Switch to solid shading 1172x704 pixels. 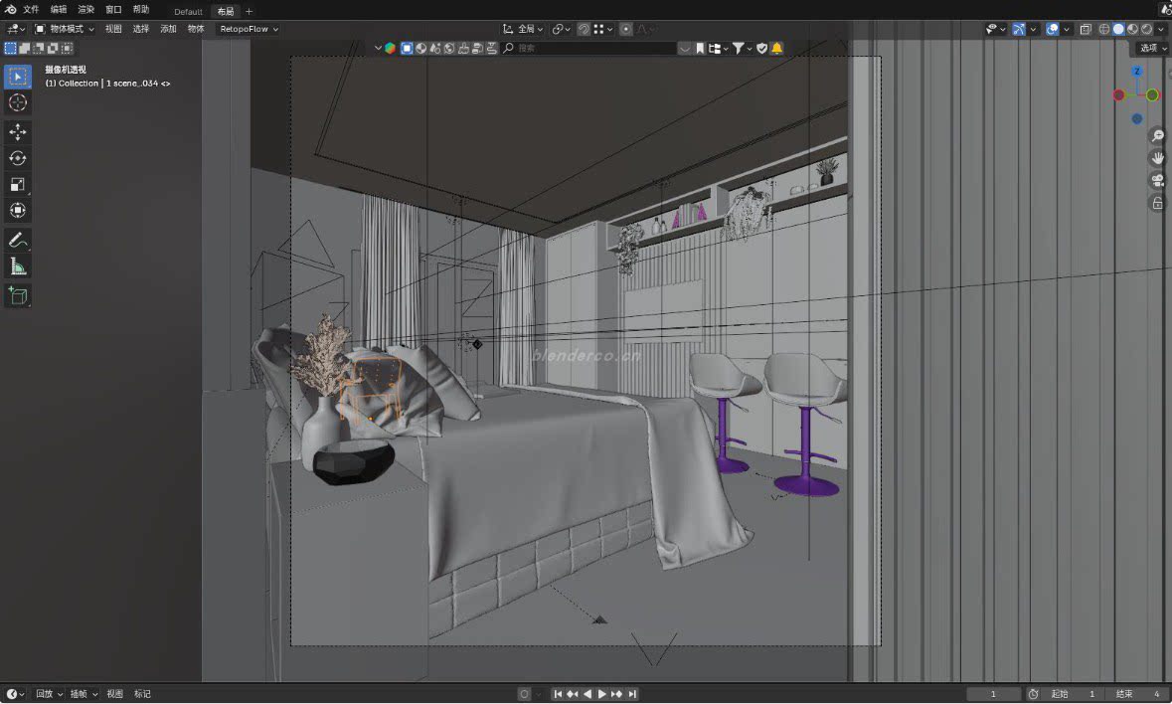coord(1118,29)
